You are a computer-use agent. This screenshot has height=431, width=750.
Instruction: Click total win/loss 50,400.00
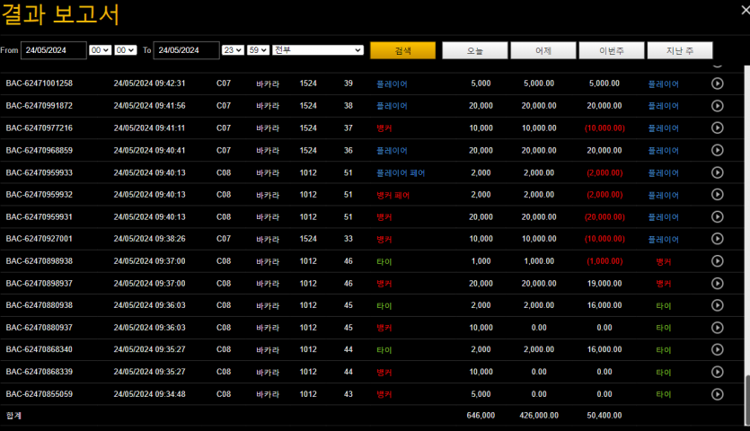point(604,415)
